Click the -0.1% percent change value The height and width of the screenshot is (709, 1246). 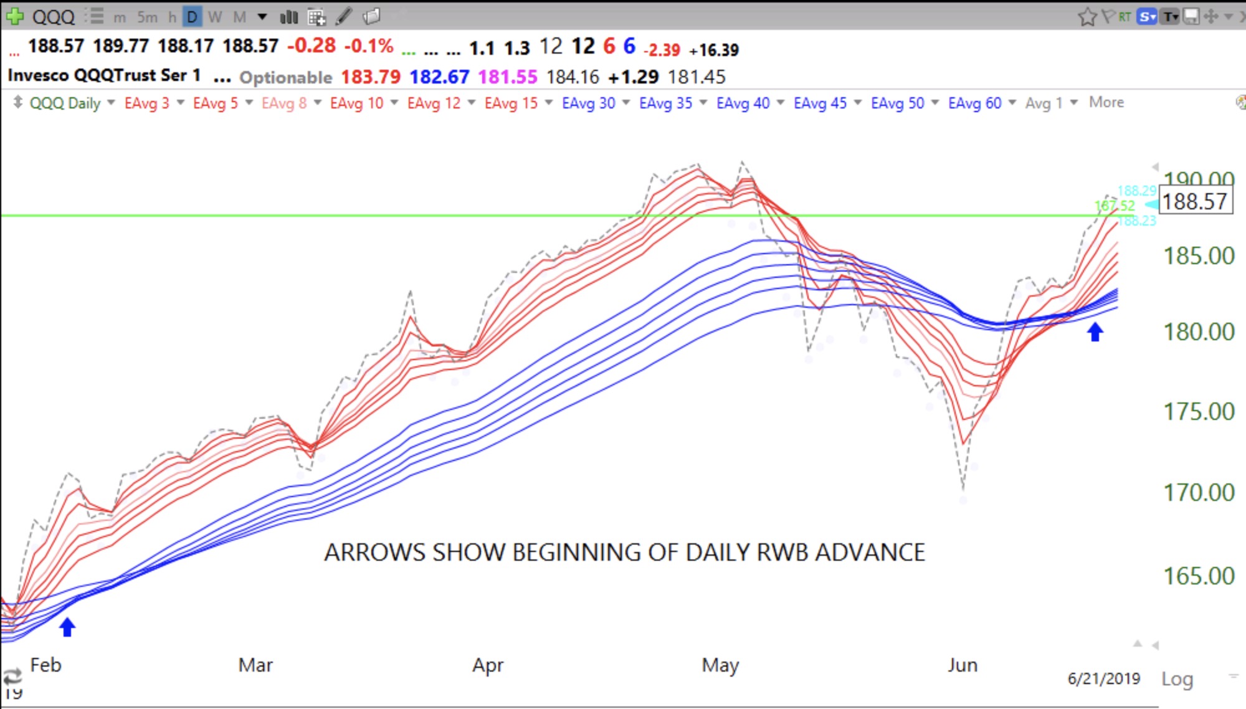(369, 45)
